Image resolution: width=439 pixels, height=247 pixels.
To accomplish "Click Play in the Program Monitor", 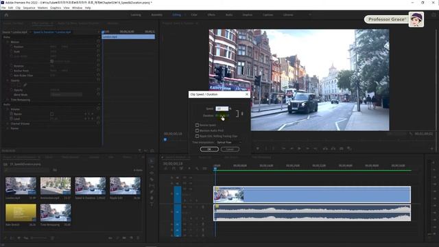I will (x=299, y=148).
